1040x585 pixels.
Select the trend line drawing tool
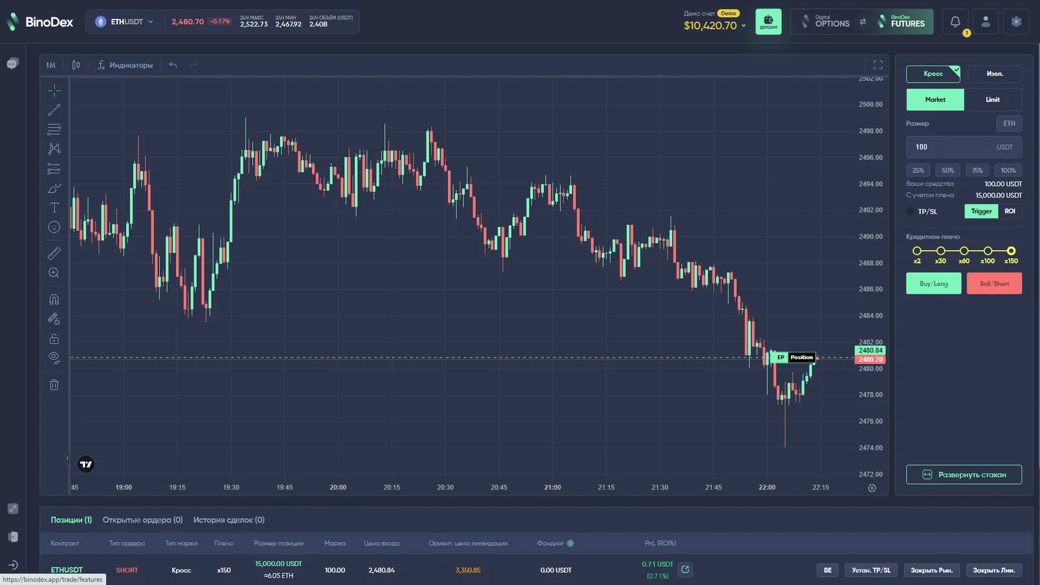54,110
